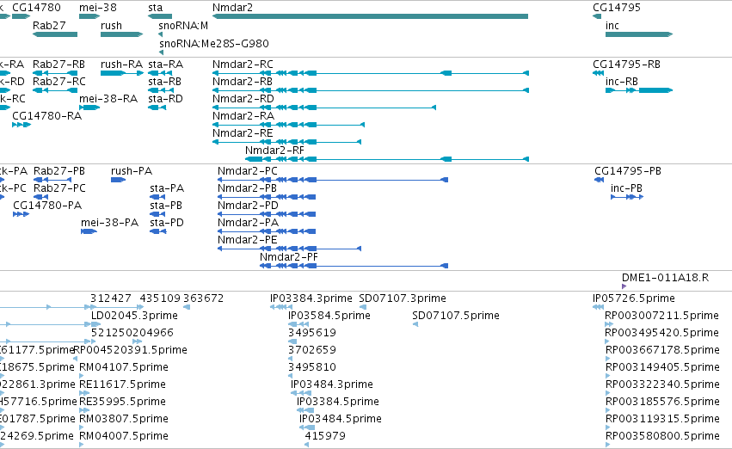
Task: Select EST SD07107.3prime
Action: click(363, 307)
